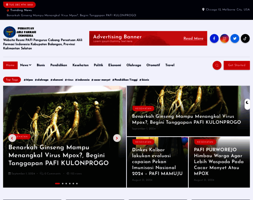253x200 pixels.
Task: Click Kesehatan badge on Dinkes Kalbar card
Action: pos(143,142)
